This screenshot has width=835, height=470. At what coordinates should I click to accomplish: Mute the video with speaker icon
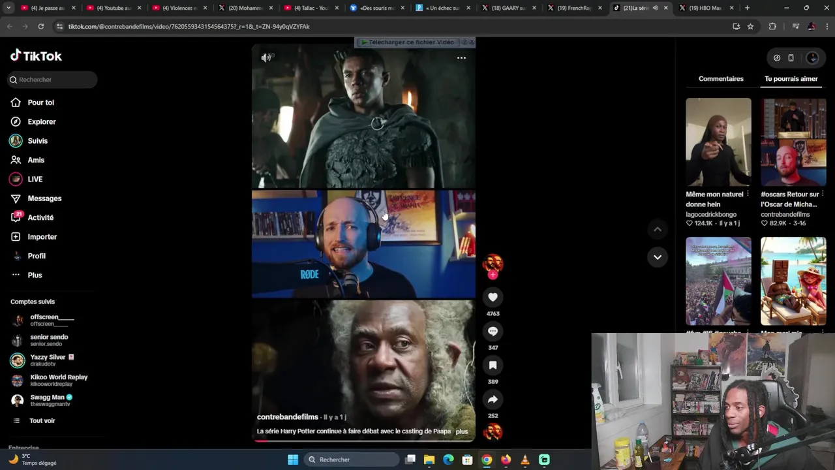point(266,57)
